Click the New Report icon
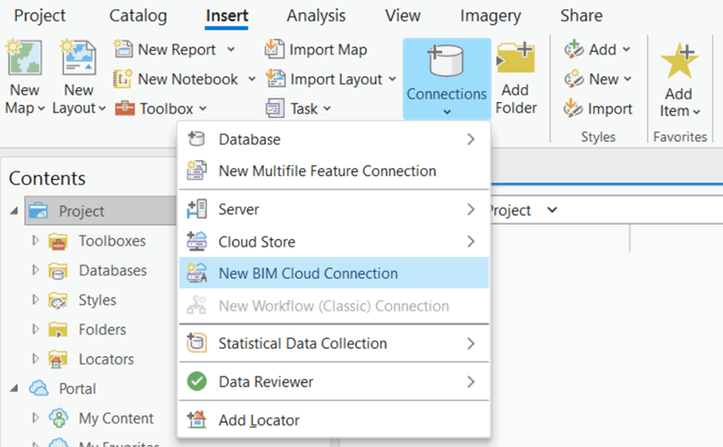This screenshot has height=447, width=723. (x=123, y=49)
